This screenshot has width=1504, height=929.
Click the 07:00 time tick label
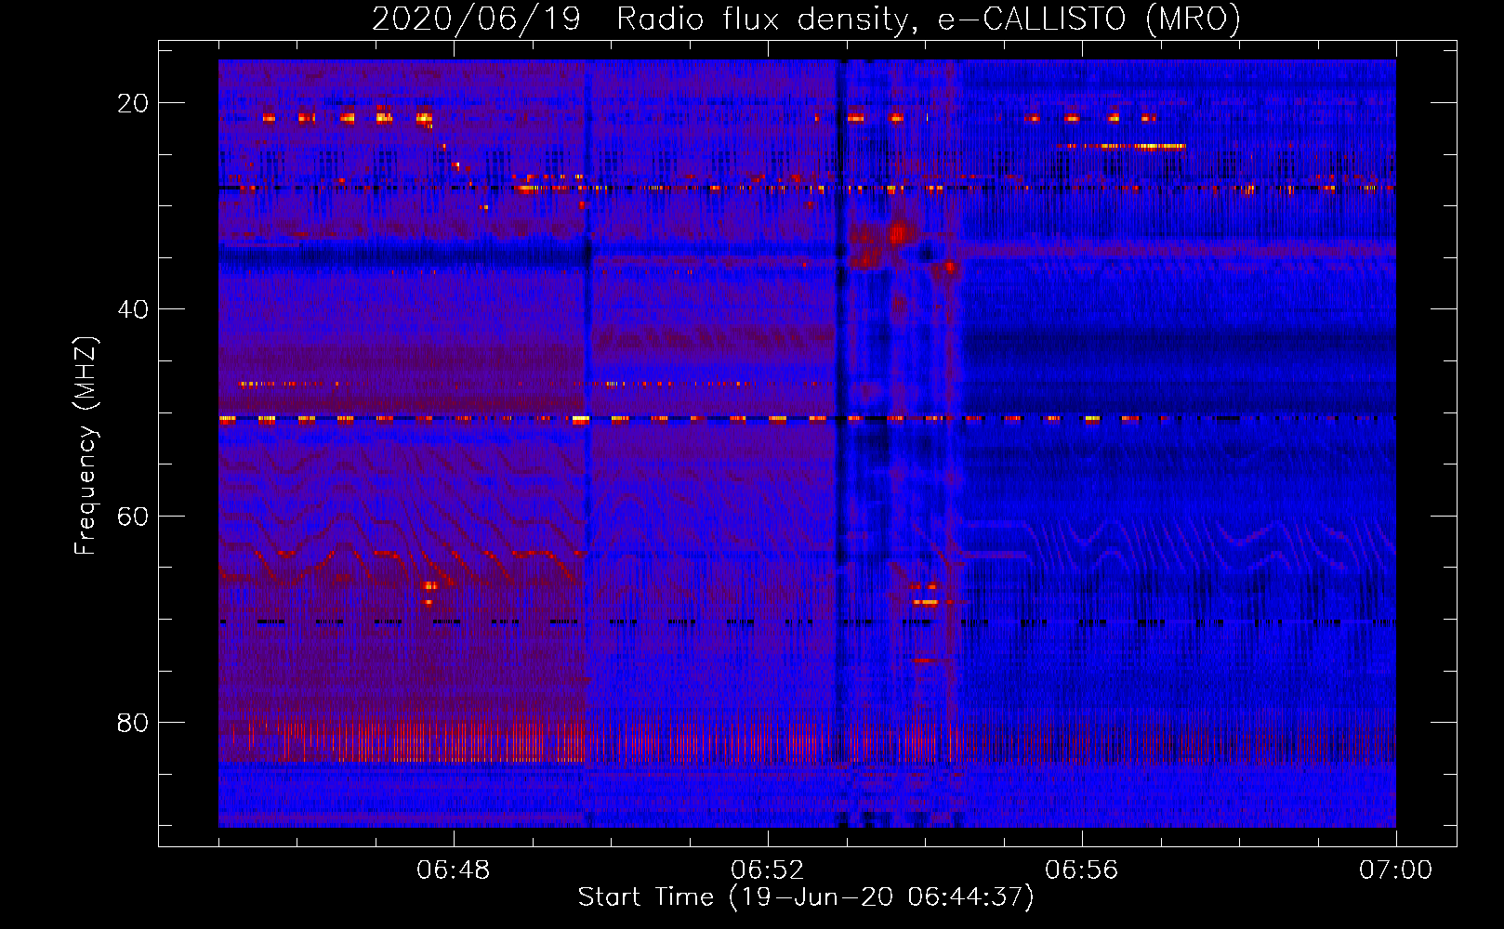[x=1396, y=870]
